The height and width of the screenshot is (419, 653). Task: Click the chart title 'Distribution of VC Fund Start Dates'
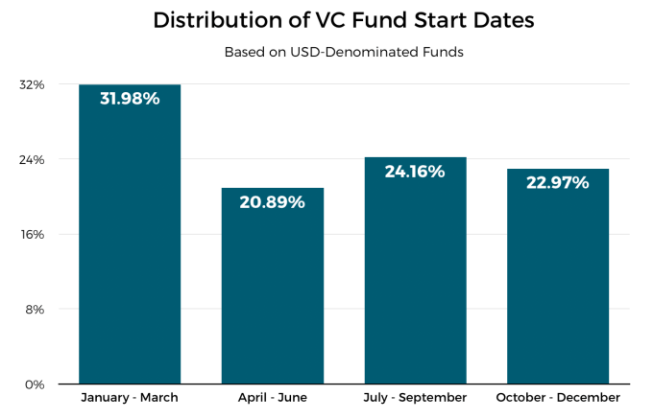click(x=344, y=20)
